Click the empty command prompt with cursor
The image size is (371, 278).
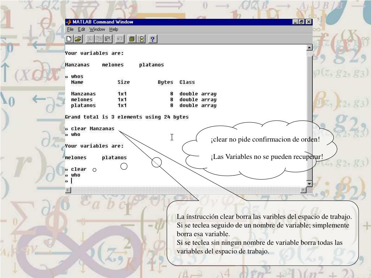(x=68, y=181)
